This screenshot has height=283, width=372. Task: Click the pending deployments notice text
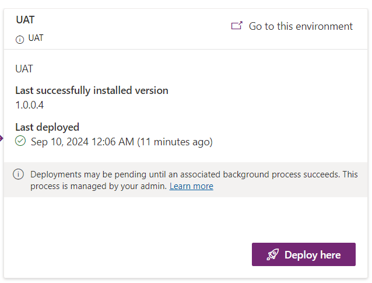(187, 174)
